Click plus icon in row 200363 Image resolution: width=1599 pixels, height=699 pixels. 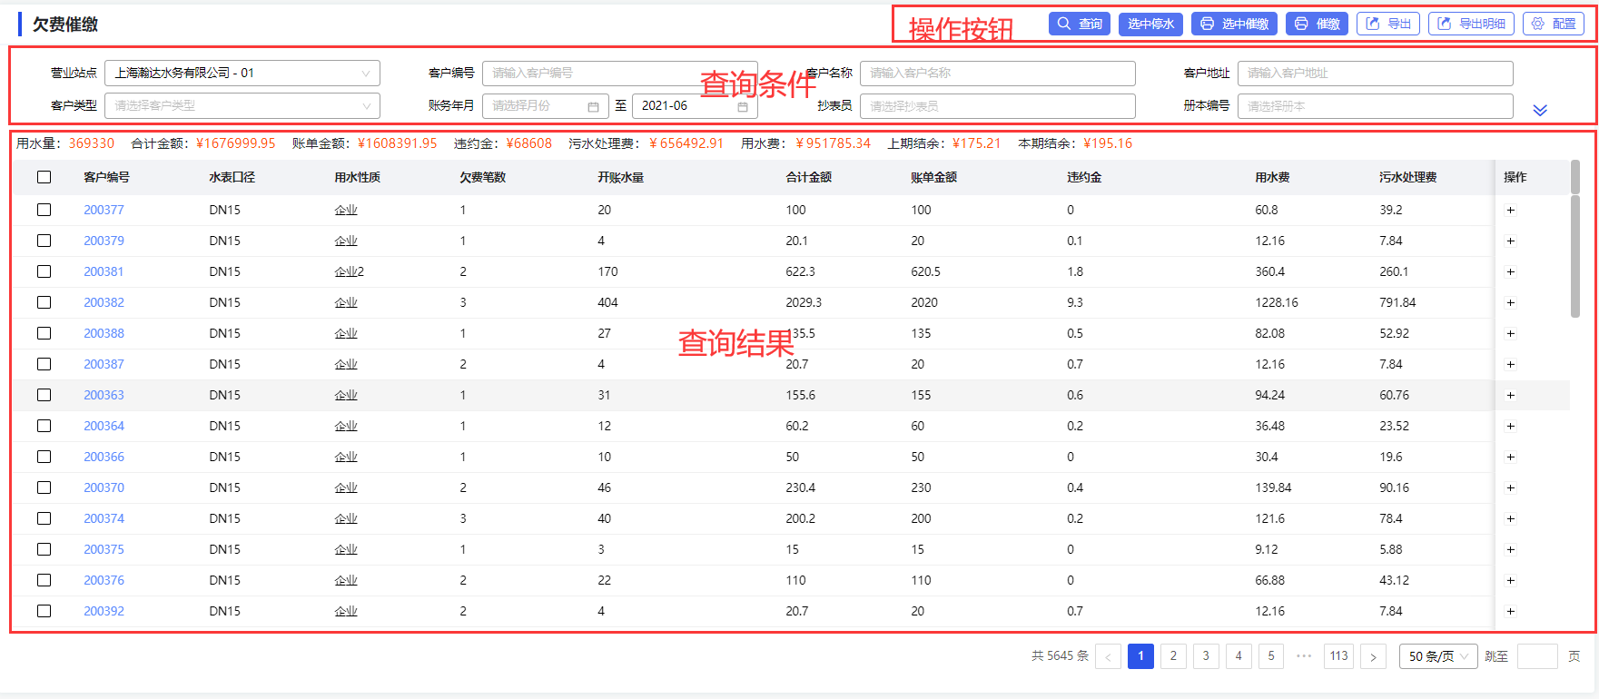tap(1511, 395)
